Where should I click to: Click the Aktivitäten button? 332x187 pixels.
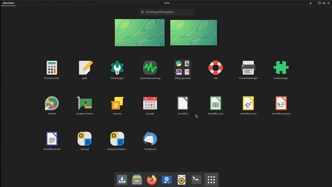[8, 3]
